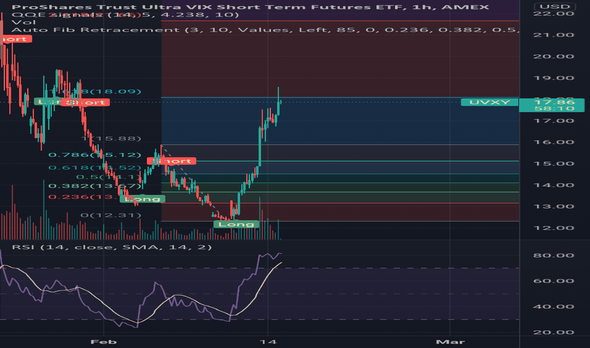The width and height of the screenshot is (590, 348).
Task: Click the red Short label on the price line
Action: click(85, 102)
